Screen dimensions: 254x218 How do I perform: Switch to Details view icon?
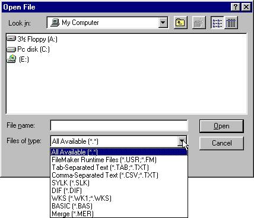[x=231, y=23]
